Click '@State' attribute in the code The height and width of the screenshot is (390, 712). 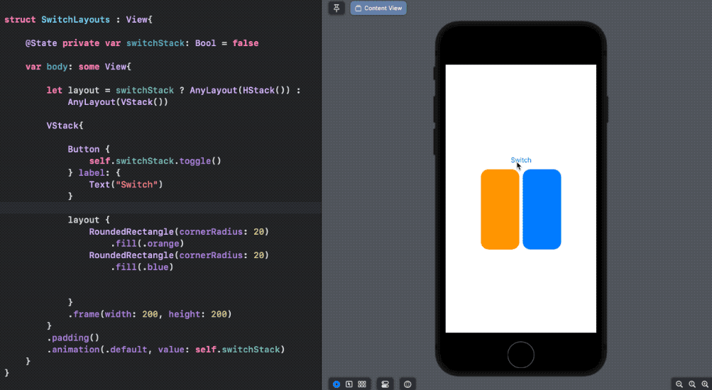41,43
